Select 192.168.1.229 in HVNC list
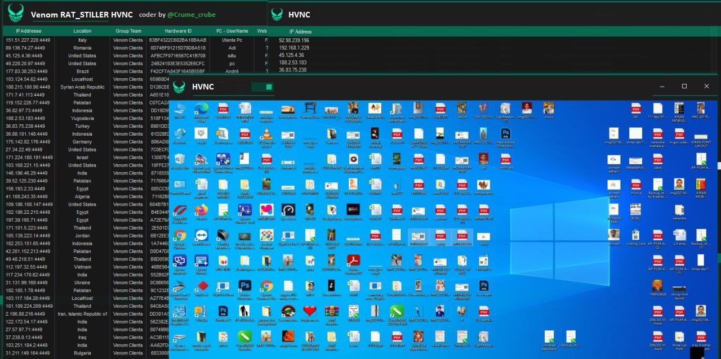 tap(293, 48)
